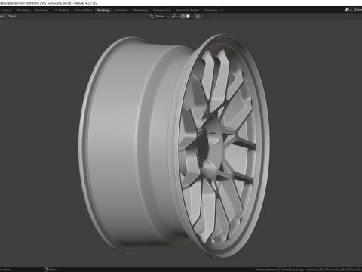Click the proportional editing falloff curve icon
This screenshot has width=362, height=272.
pyautogui.click(x=203, y=17)
